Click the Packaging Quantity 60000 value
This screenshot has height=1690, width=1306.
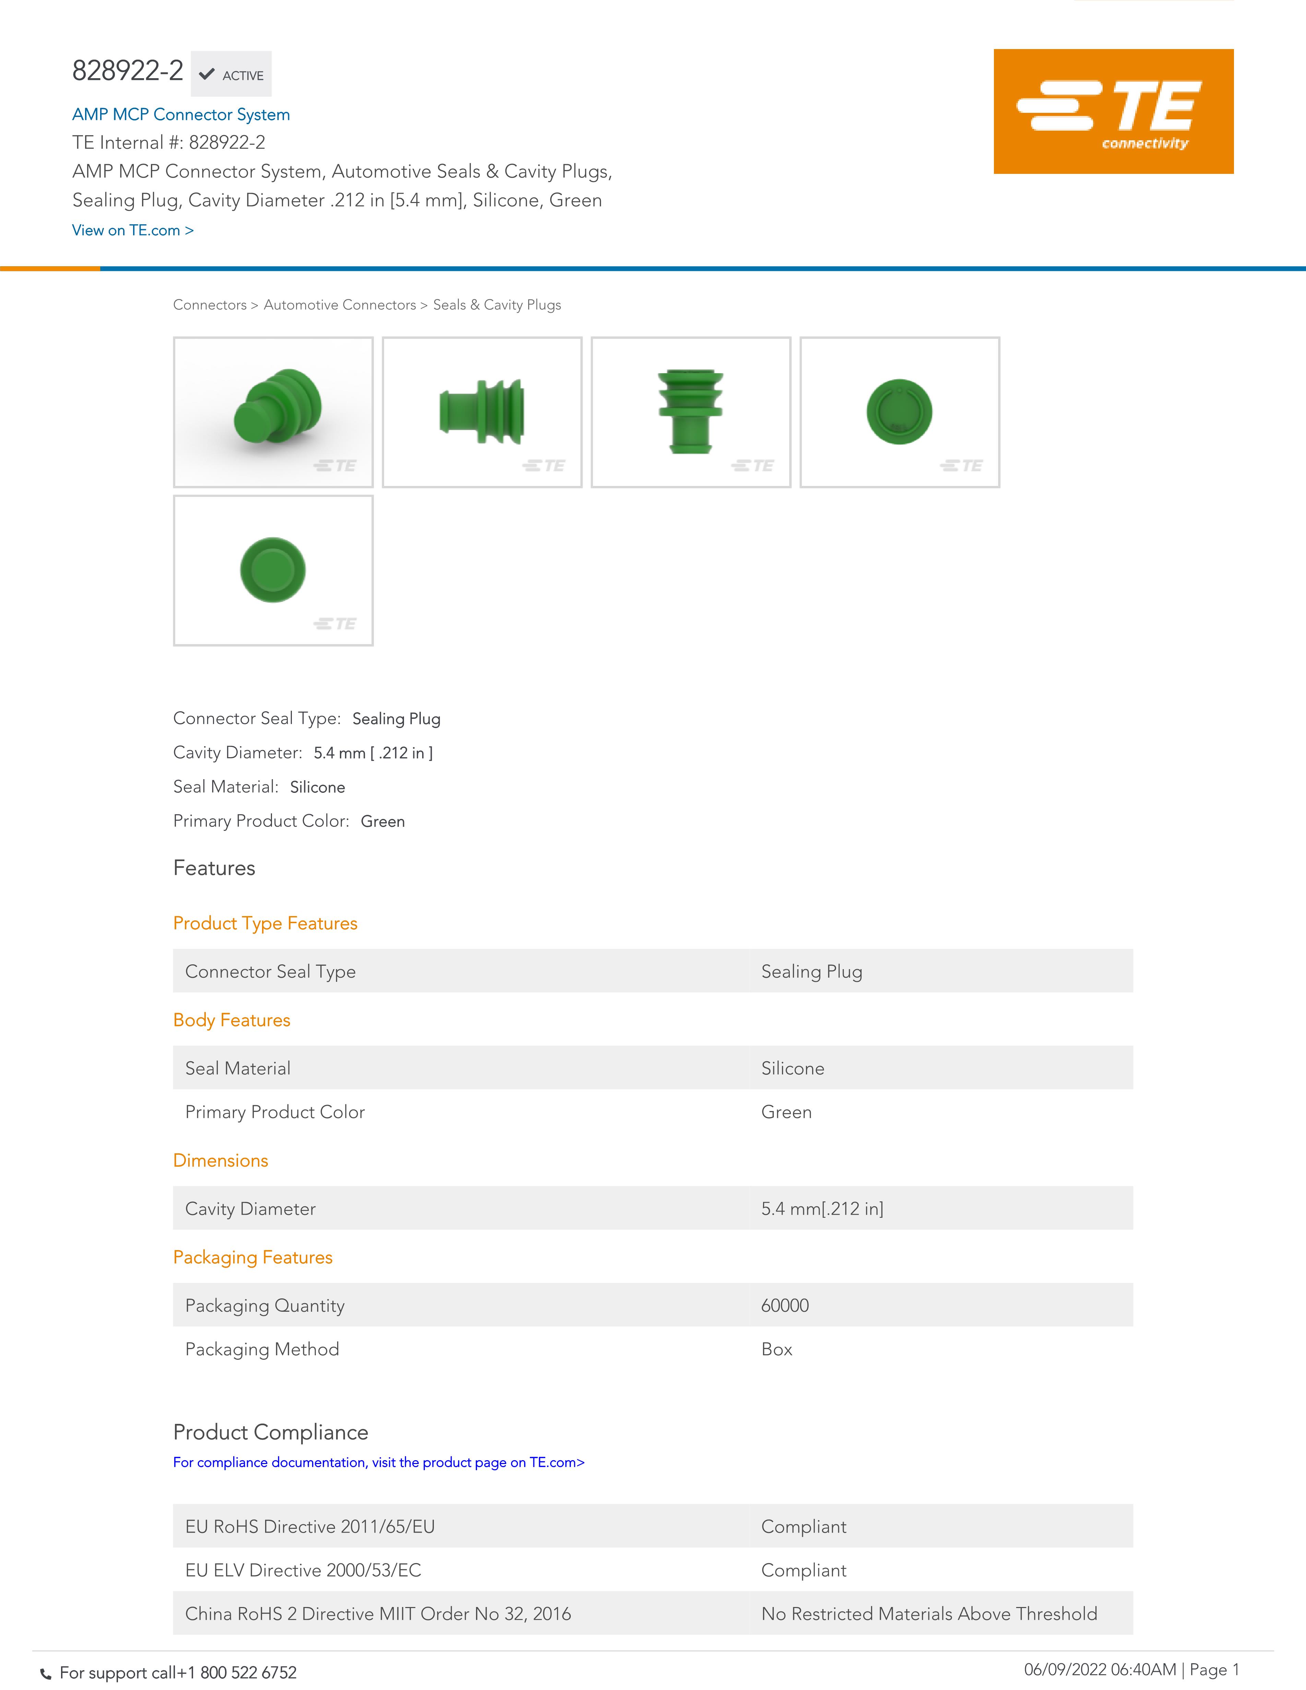coord(785,1306)
